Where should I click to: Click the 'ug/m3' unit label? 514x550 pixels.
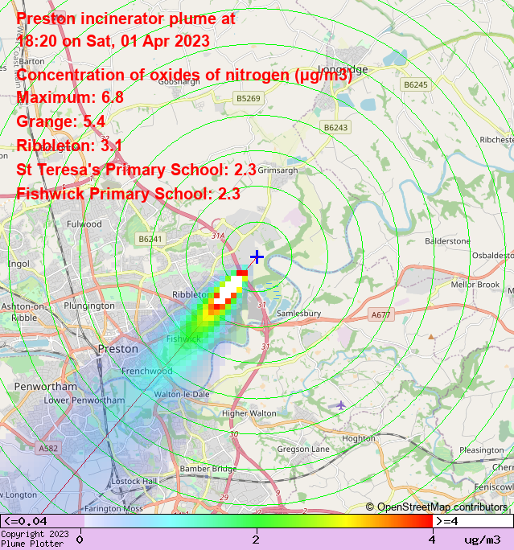click(x=483, y=540)
